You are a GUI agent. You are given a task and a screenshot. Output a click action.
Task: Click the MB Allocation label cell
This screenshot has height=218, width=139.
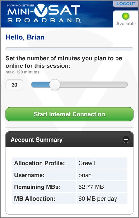point(44,199)
